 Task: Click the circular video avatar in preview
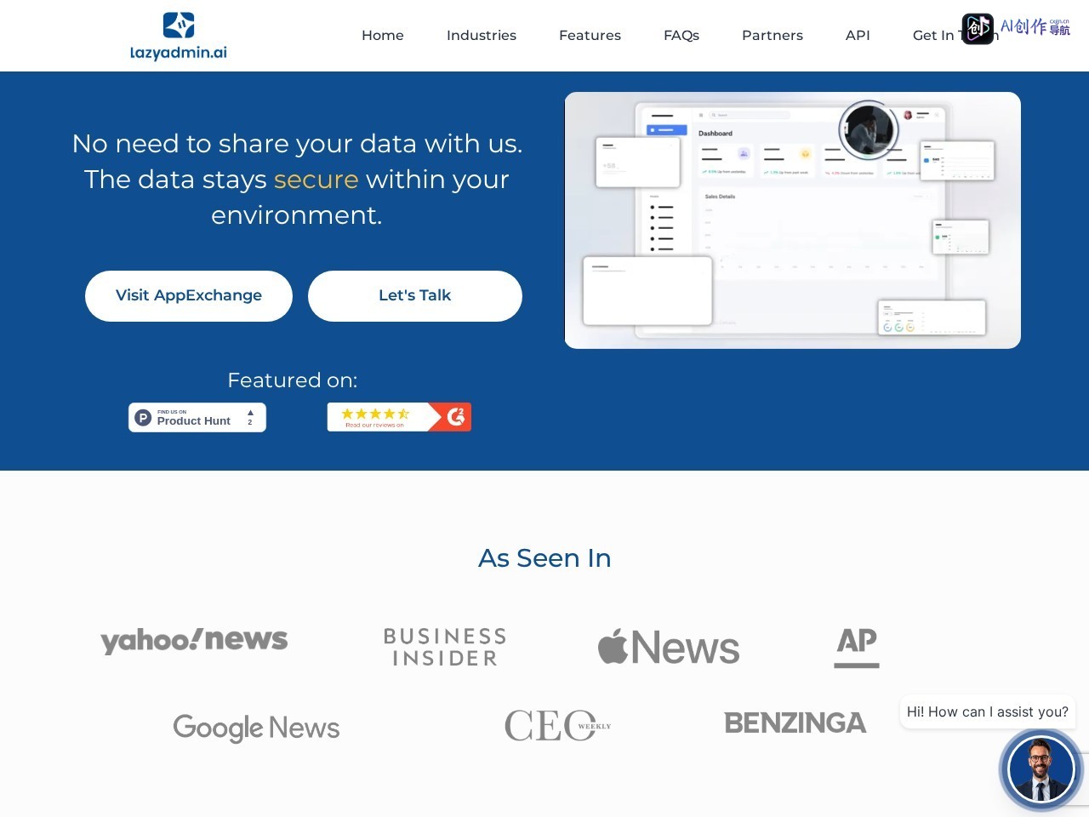(x=869, y=130)
